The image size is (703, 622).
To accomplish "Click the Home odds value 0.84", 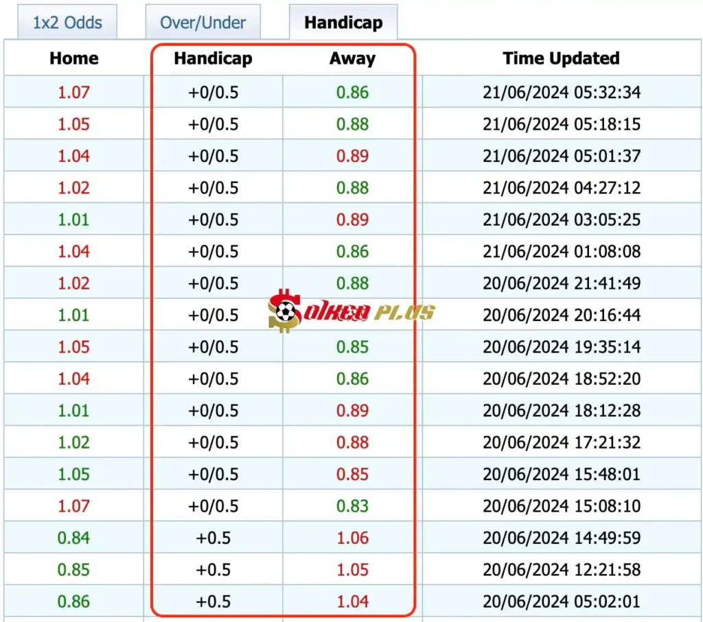I will point(73,538).
